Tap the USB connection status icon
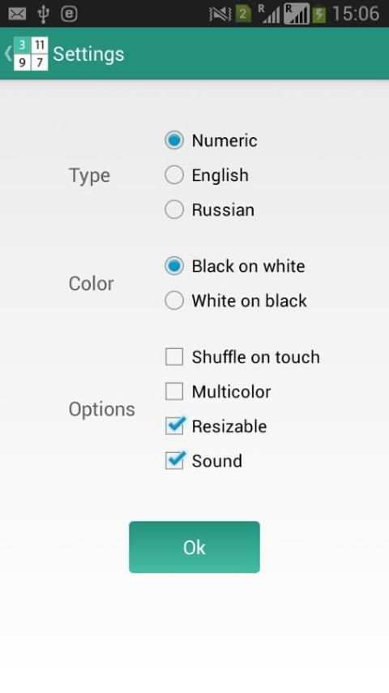 [43, 14]
